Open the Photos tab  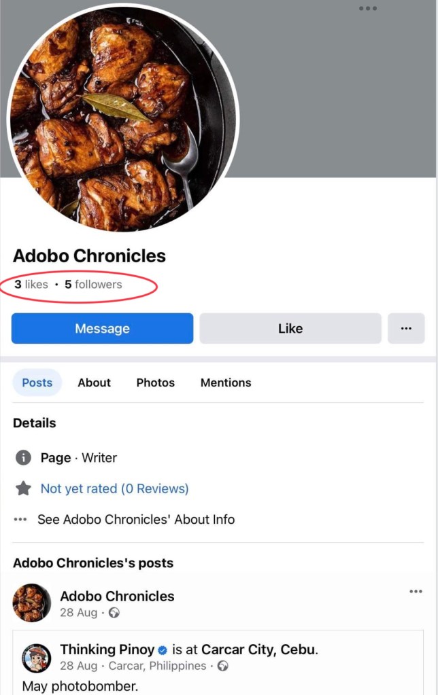[x=155, y=382]
